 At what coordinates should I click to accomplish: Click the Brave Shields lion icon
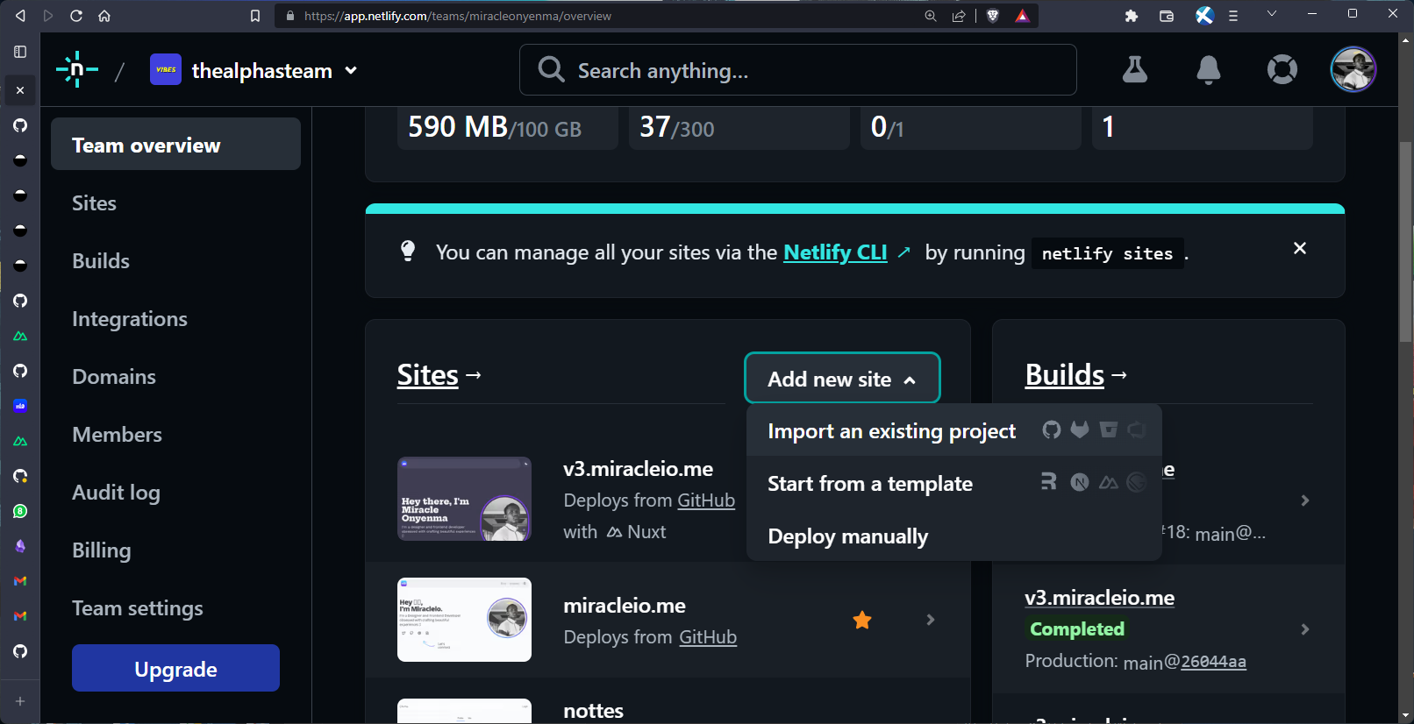click(x=993, y=16)
